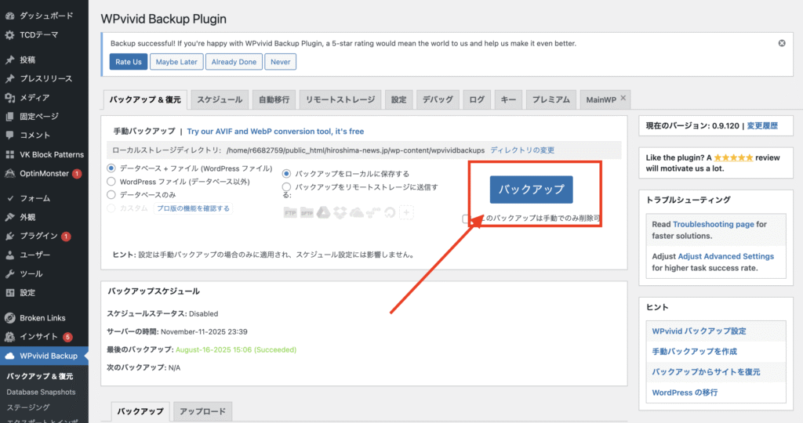Image resolution: width=803 pixels, height=423 pixels.
Task: Dismiss the rating notice with the X icon
Action: pyautogui.click(x=781, y=44)
